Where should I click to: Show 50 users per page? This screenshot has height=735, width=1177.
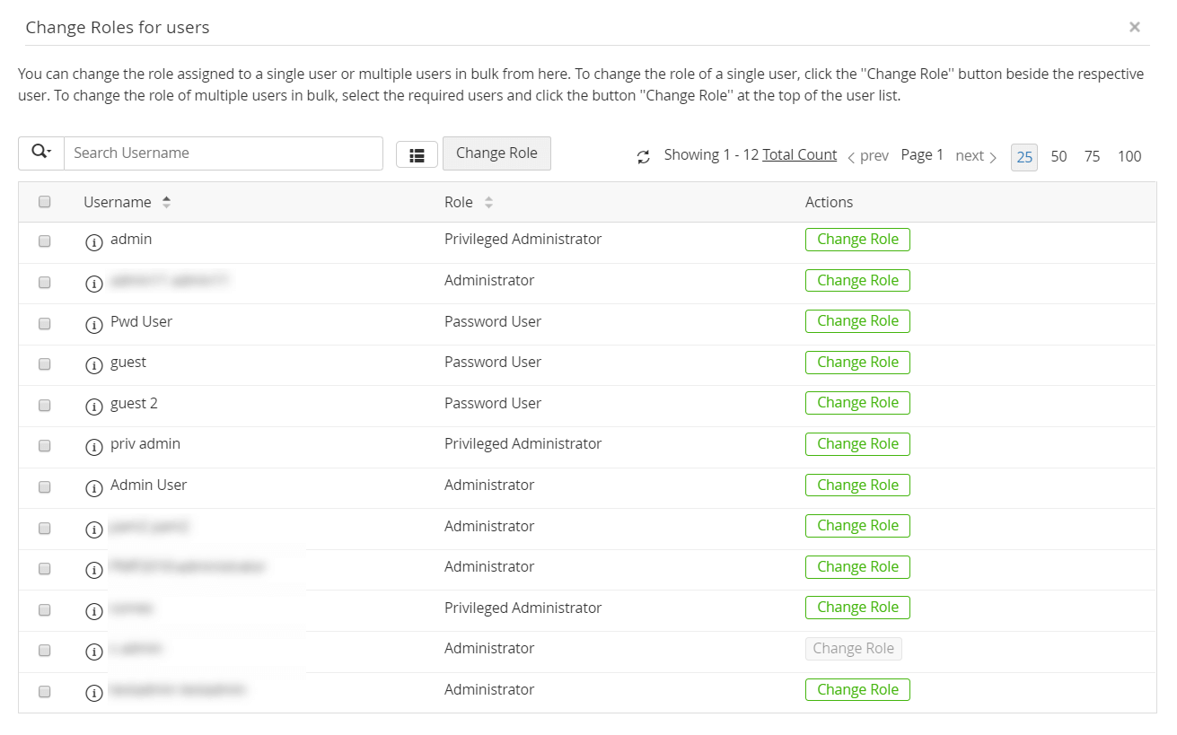[x=1058, y=157]
